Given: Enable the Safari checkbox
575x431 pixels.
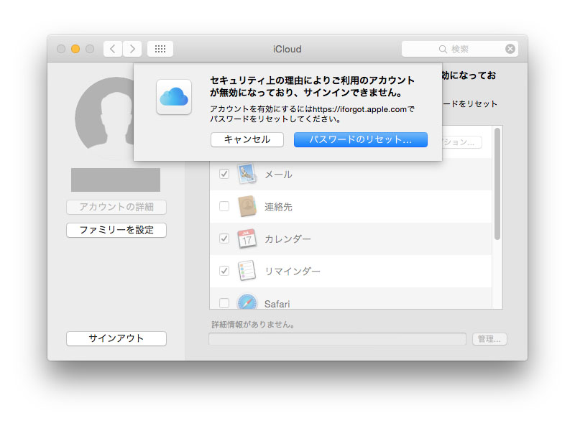Looking at the screenshot, I should (x=224, y=303).
